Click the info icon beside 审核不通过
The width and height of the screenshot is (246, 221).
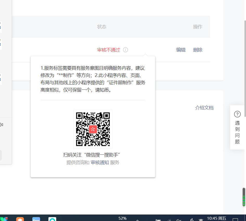tap(125, 50)
